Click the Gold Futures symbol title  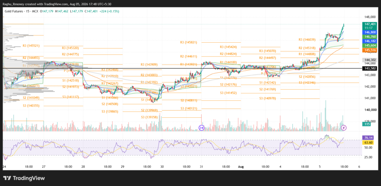coord(14,11)
